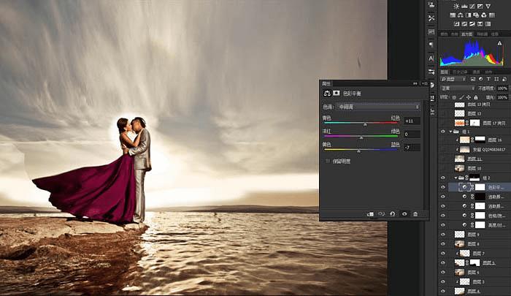Add a Color Lookup adjustment (grid icon)
The width and height of the screenshot is (511, 296).
(492, 15)
